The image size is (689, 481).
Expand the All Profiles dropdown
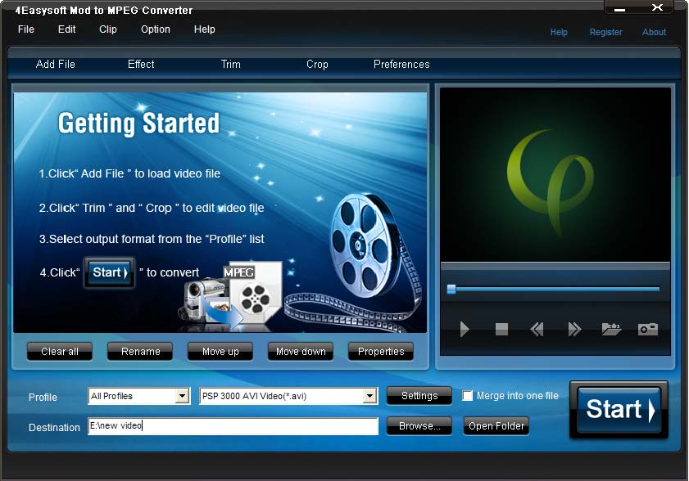tap(182, 396)
